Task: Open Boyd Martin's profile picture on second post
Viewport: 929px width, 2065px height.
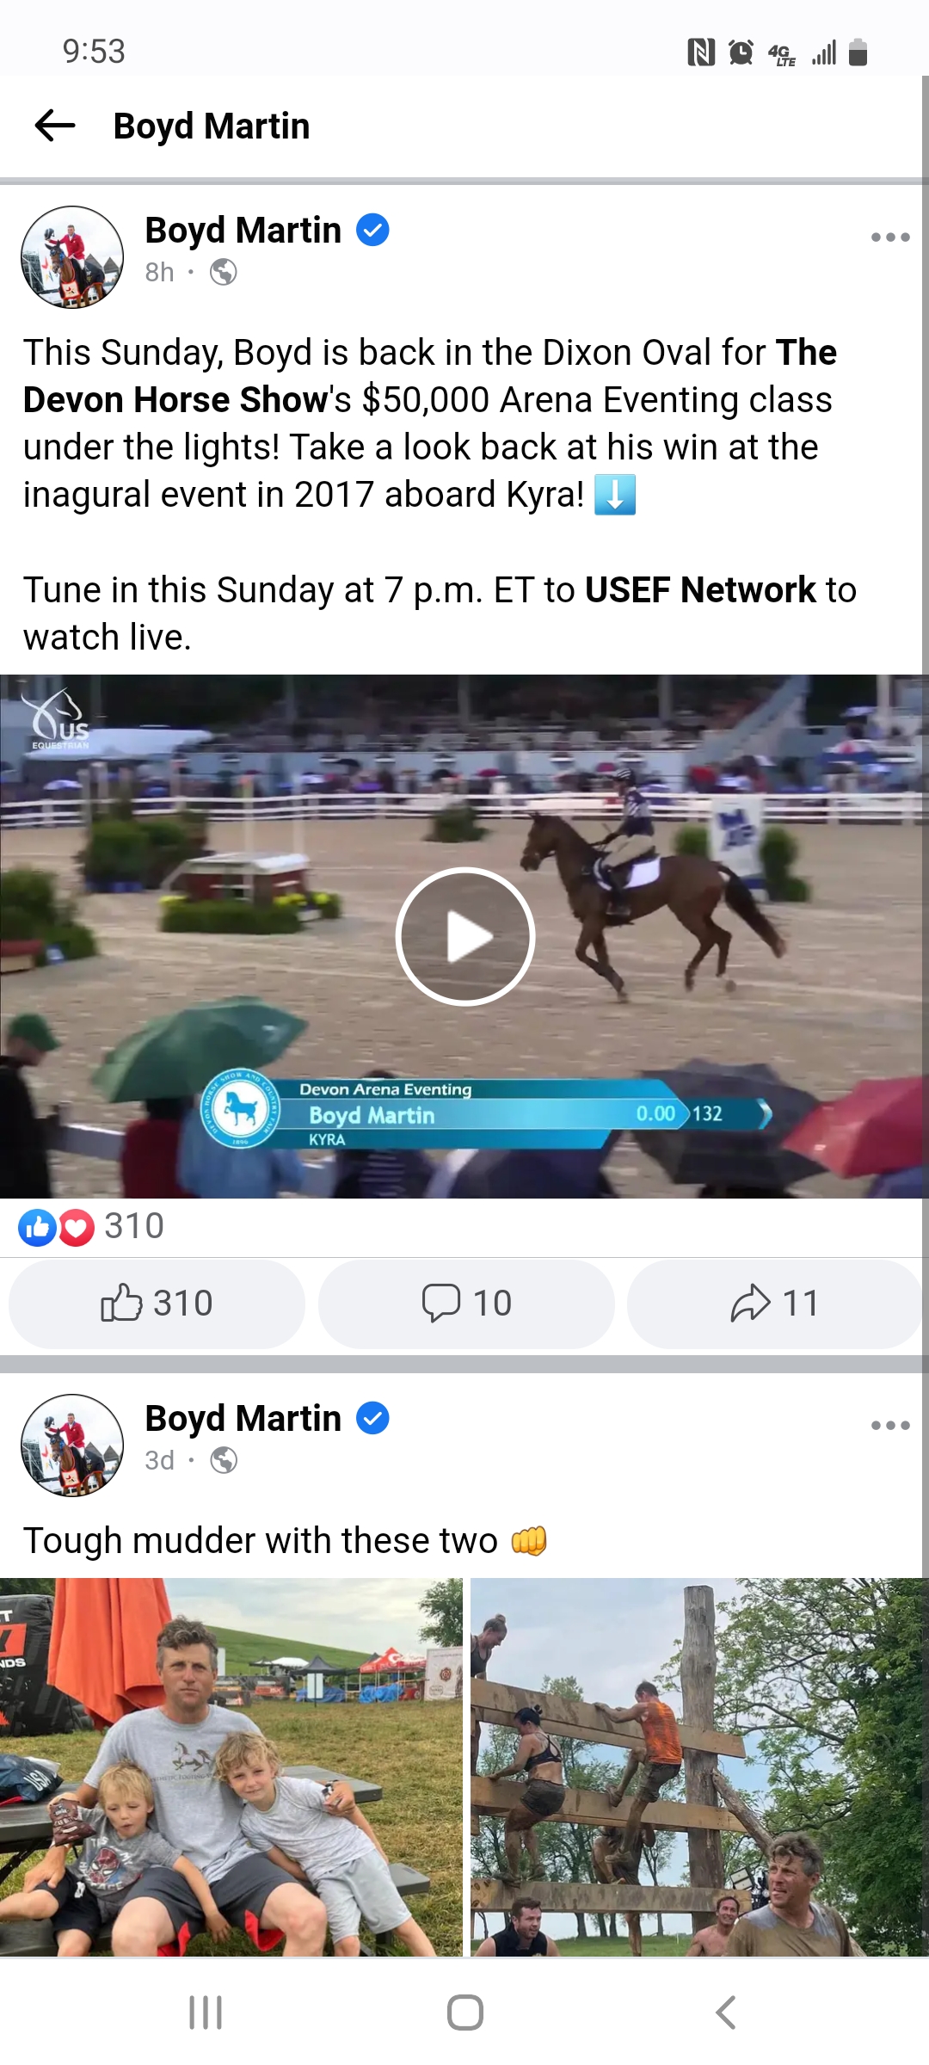Action: click(72, 1445)
